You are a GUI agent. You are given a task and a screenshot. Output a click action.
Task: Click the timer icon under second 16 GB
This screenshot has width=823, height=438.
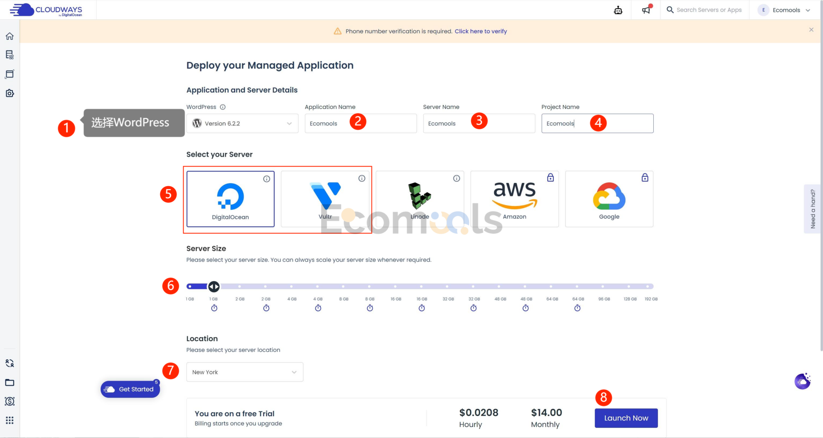click(422, 308)
